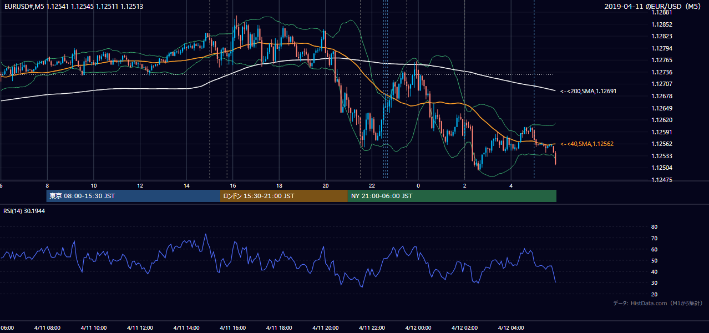Click RSI scale level 50
This screenshot has width=709, height=333.
point(654,260)
